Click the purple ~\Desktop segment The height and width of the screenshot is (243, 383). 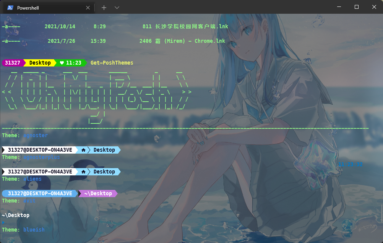pyautogui.click(x=98, y=193)
